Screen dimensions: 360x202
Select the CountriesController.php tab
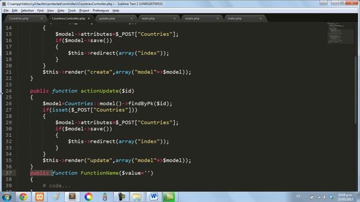click(69, 19)
